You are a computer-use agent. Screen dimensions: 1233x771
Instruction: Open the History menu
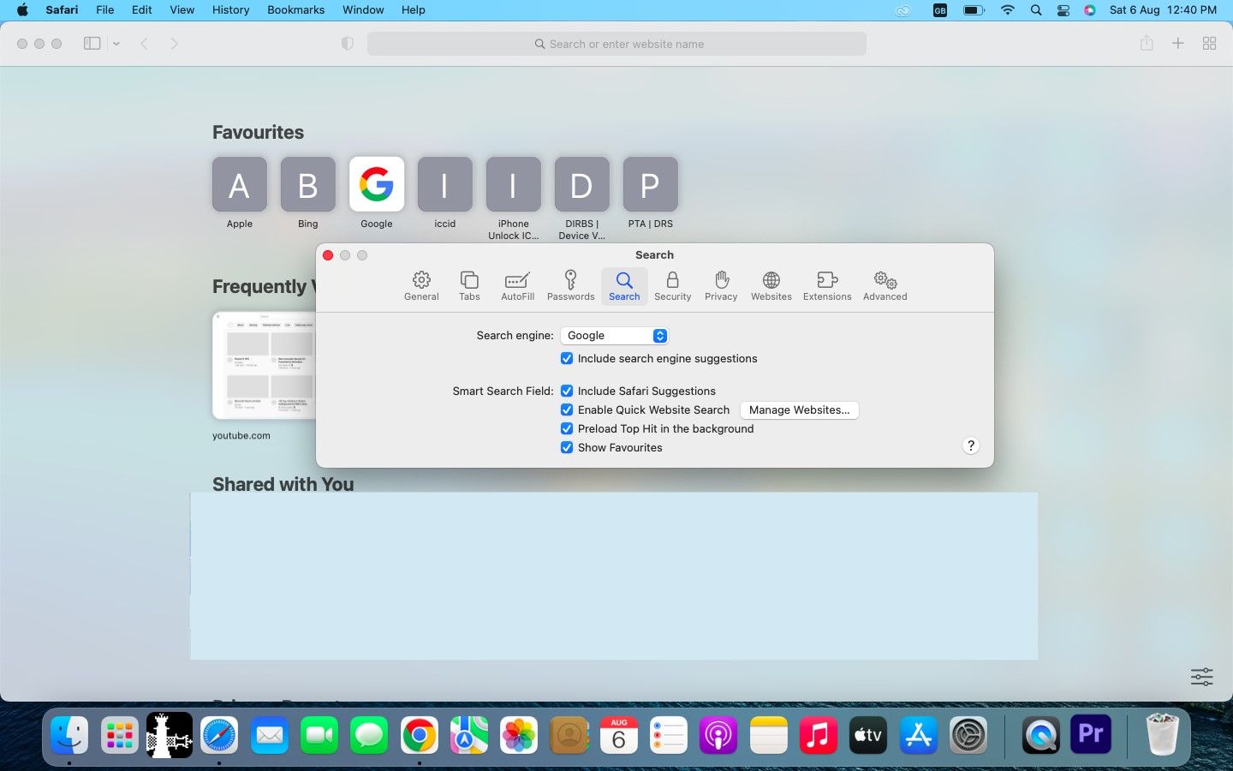tap(230, 9)
